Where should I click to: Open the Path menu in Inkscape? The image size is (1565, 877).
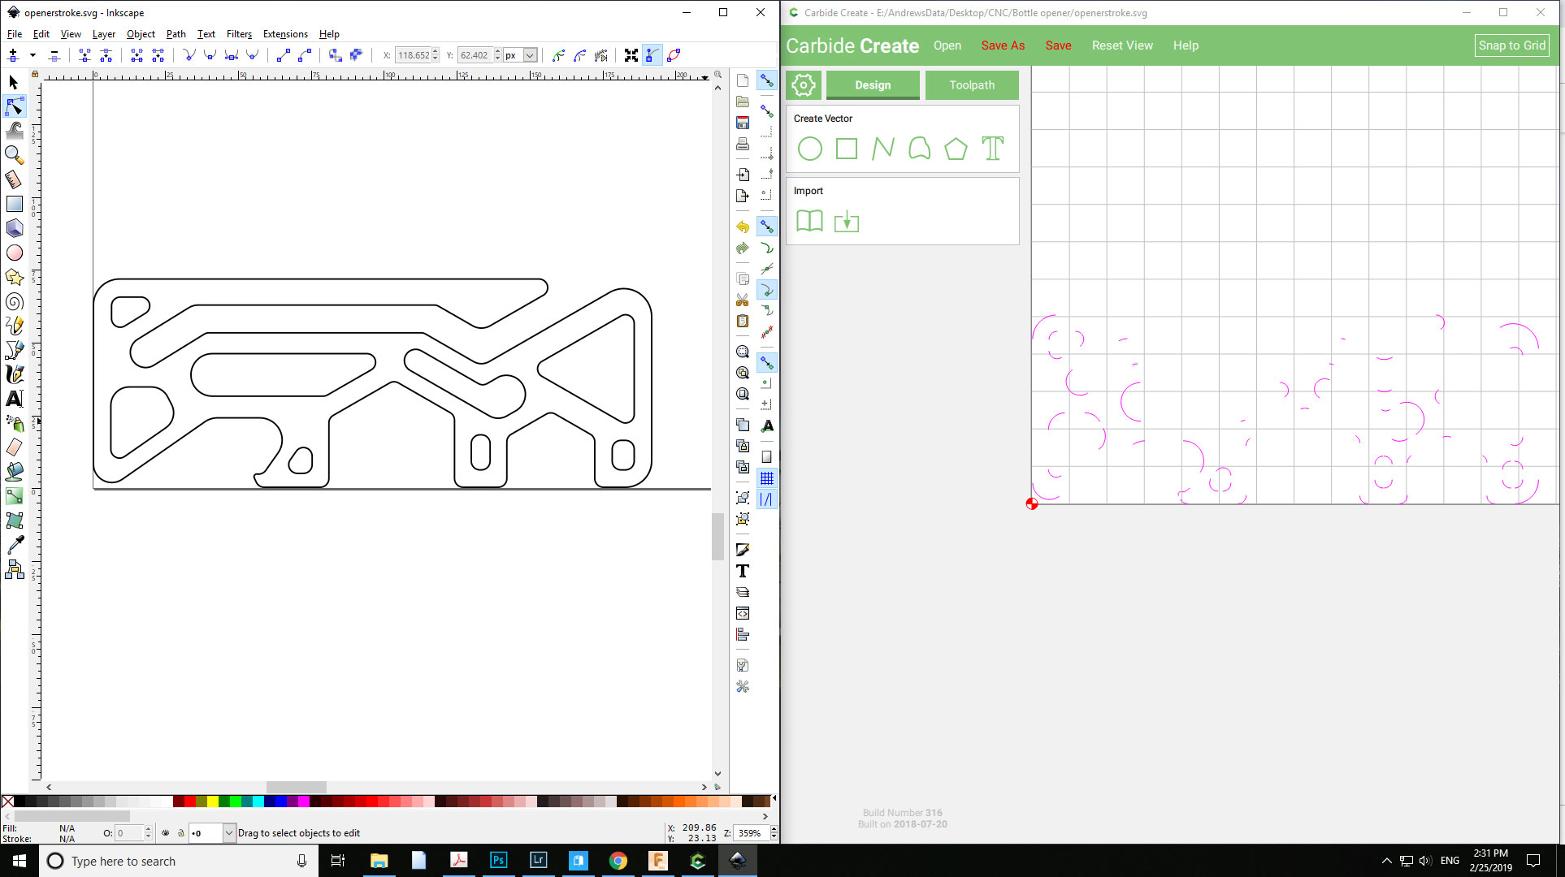[x=176, y=34]
